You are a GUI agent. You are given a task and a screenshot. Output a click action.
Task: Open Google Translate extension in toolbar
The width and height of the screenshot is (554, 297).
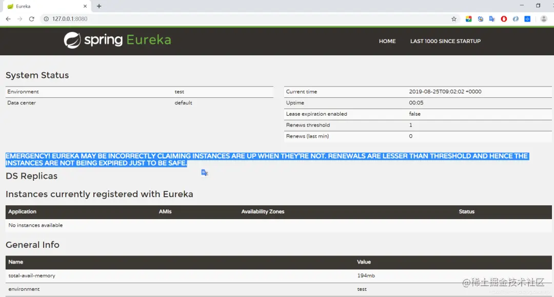coord(492,19)
